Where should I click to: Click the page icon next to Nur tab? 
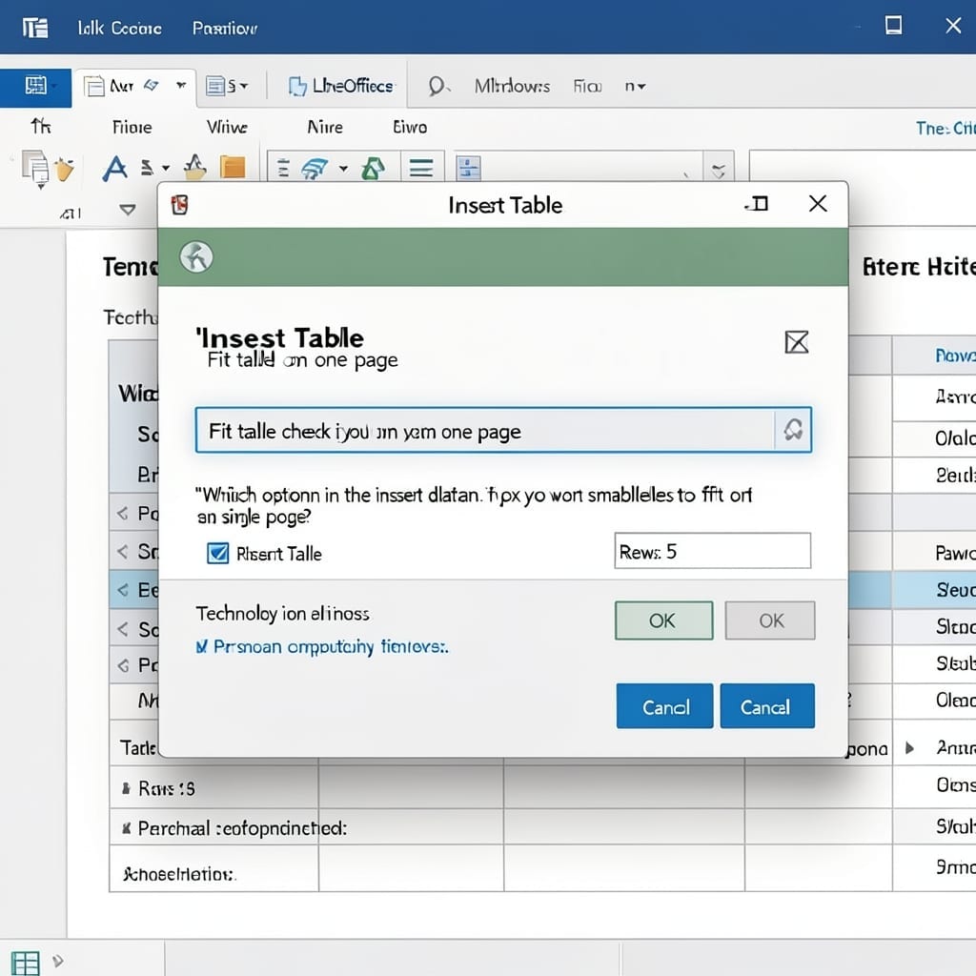point(94,86)
